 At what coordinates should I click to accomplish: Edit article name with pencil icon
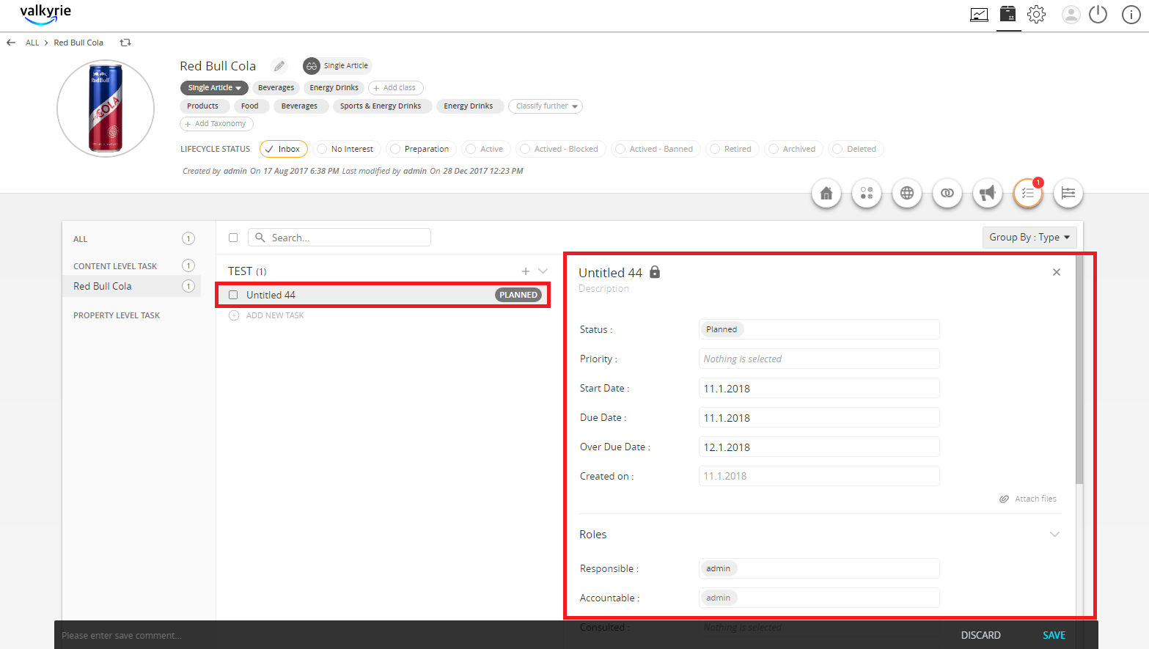tap(279, 66)
